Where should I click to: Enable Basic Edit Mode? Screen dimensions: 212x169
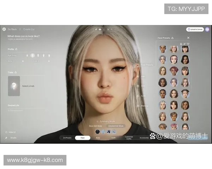(95, 126)
